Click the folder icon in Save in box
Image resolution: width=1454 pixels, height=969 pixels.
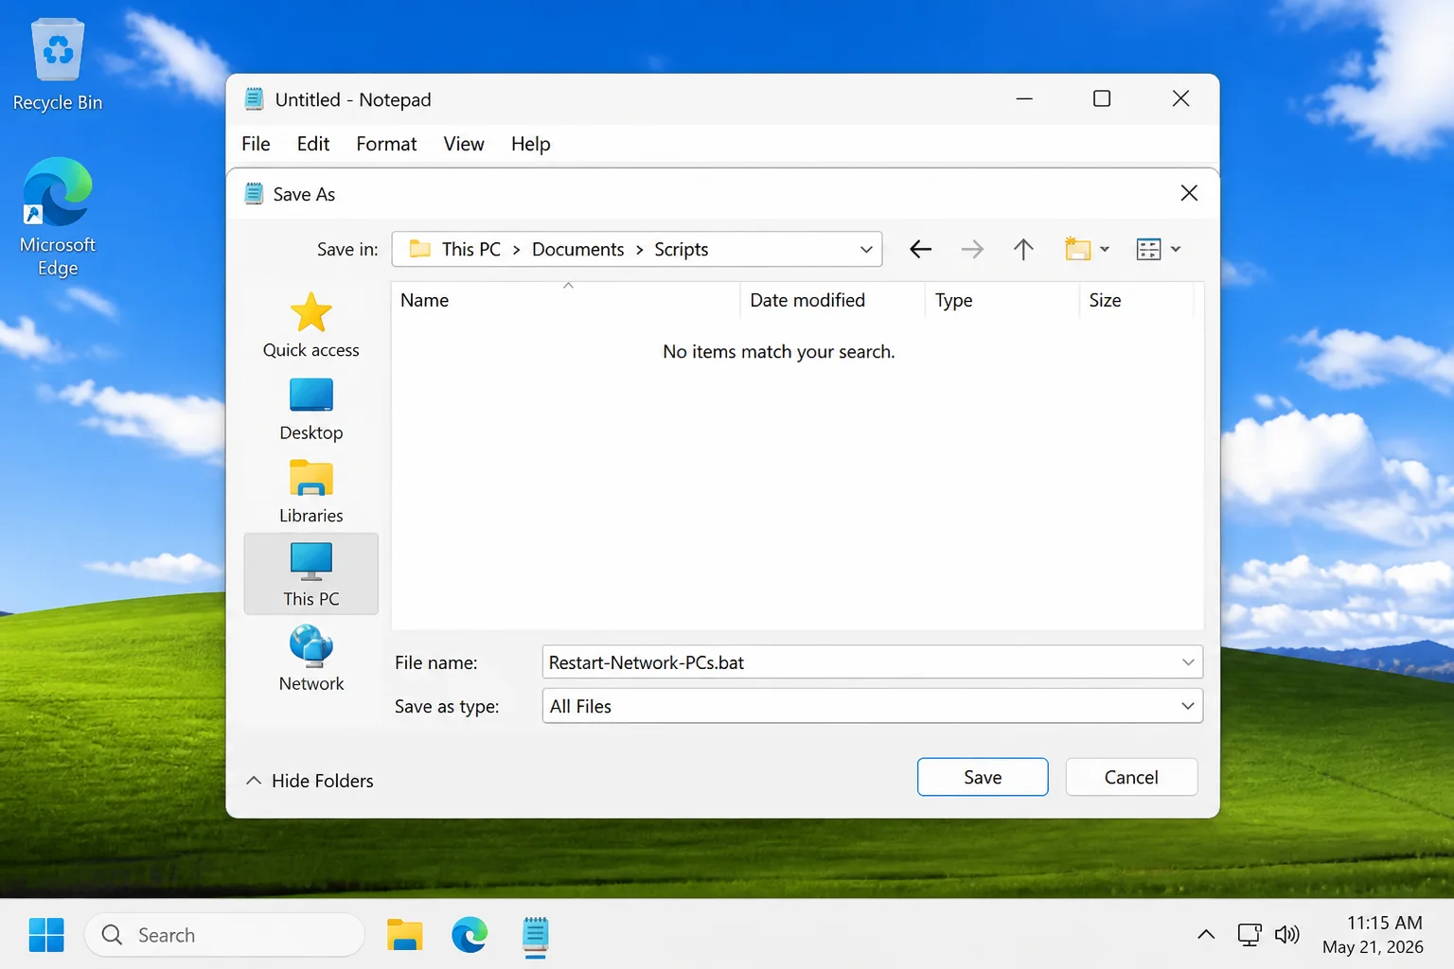(420, 249)
